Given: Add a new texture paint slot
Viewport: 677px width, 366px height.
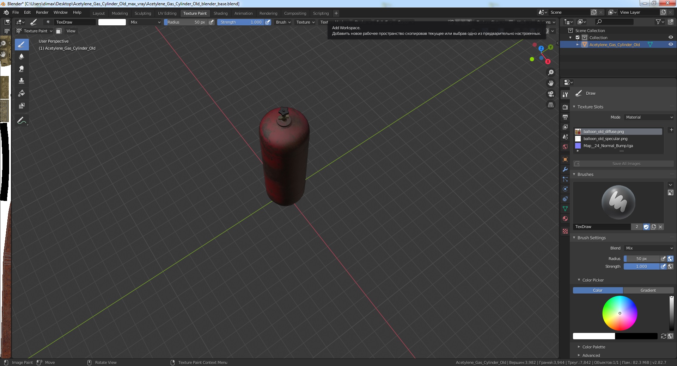Looking at the screenshot, I should point(671,130).
